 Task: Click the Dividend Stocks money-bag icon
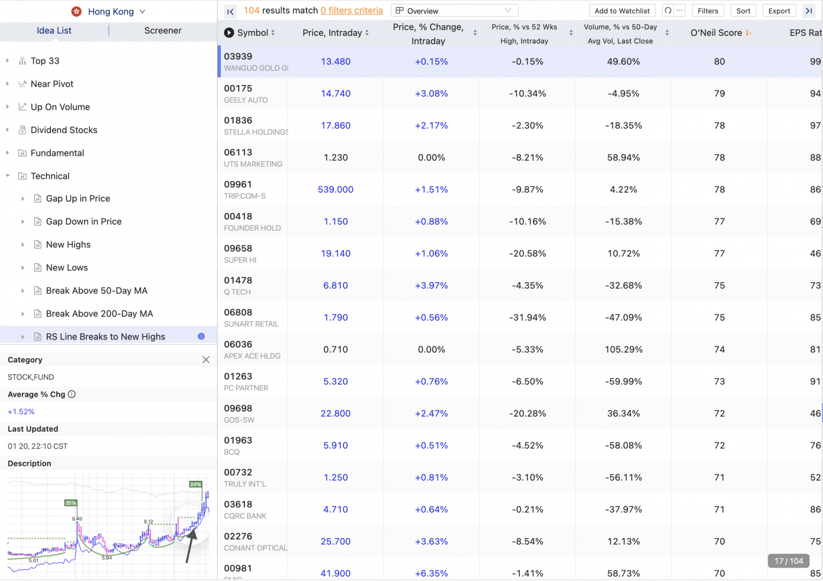(22, 130)
